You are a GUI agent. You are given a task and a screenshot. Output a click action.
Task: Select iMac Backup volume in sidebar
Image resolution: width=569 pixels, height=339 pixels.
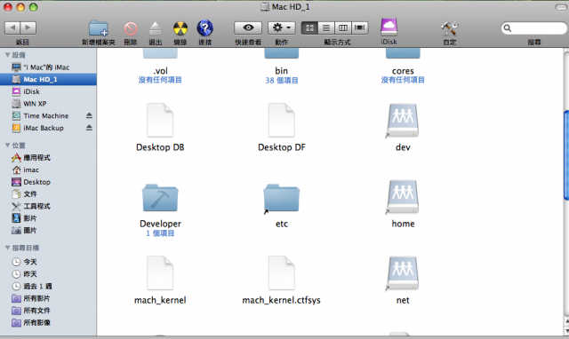click(48, 128)
